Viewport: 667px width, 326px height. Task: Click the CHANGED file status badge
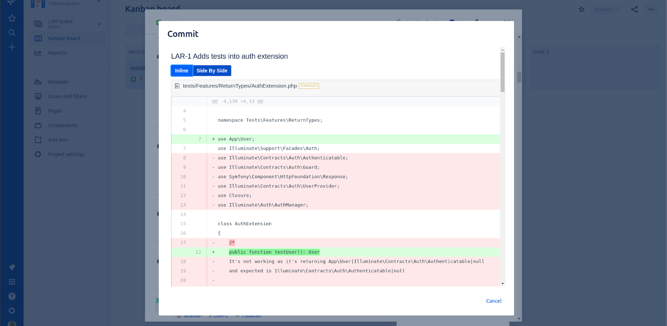[309, 86]
